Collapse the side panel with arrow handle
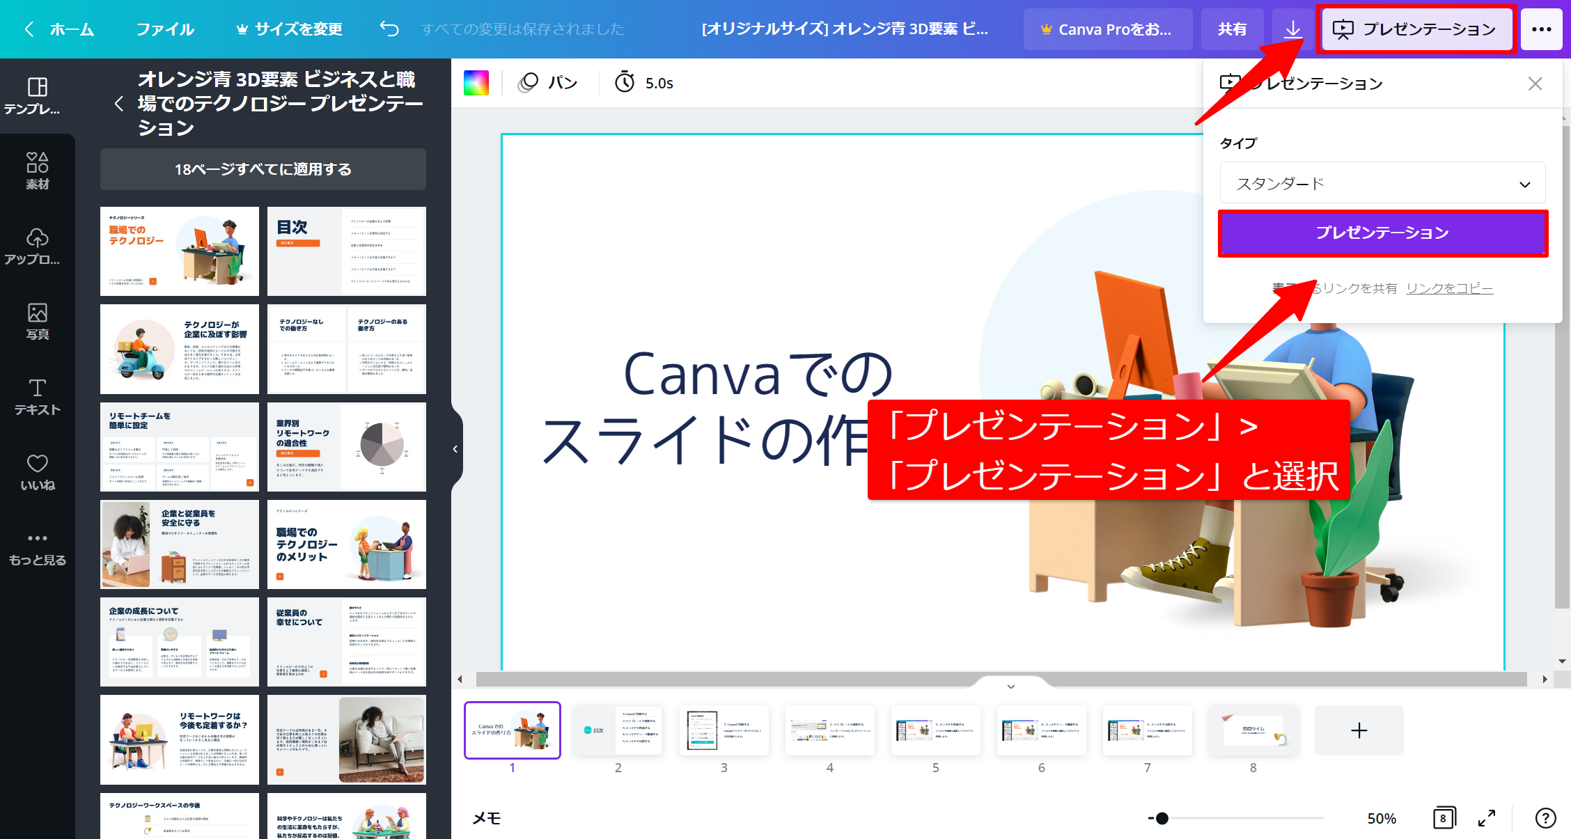Viewport: 1571px width, 839px height. coord(456,449)
